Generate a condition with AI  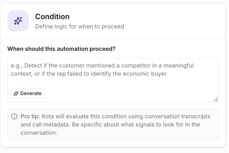pyautogui.click(x=28, y=93)
